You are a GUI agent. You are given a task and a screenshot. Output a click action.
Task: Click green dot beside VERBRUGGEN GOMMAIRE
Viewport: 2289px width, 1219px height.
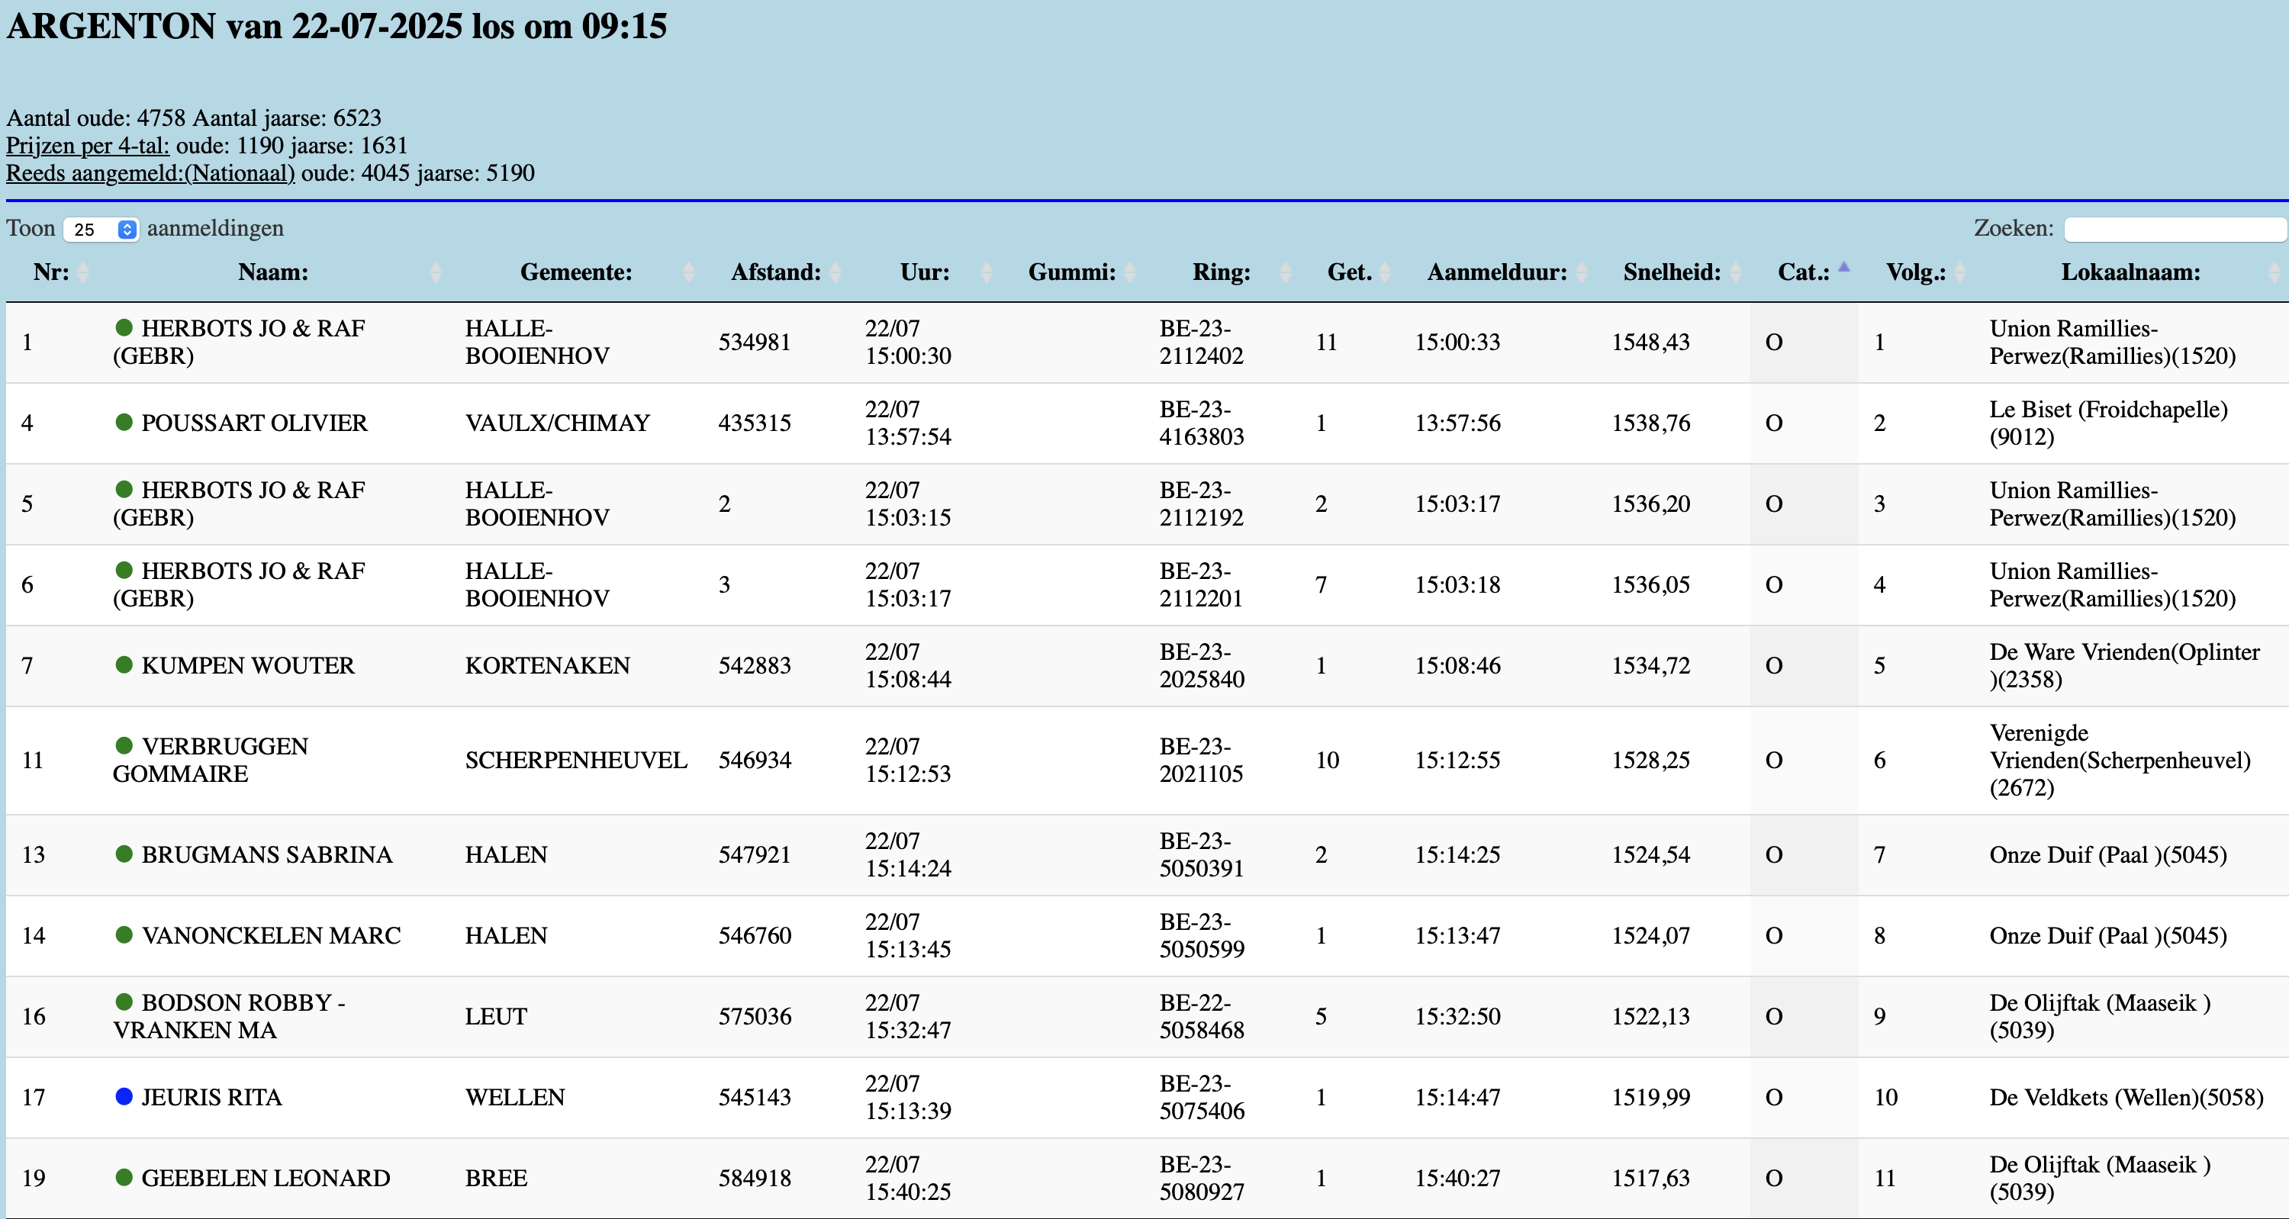[124, 745]
